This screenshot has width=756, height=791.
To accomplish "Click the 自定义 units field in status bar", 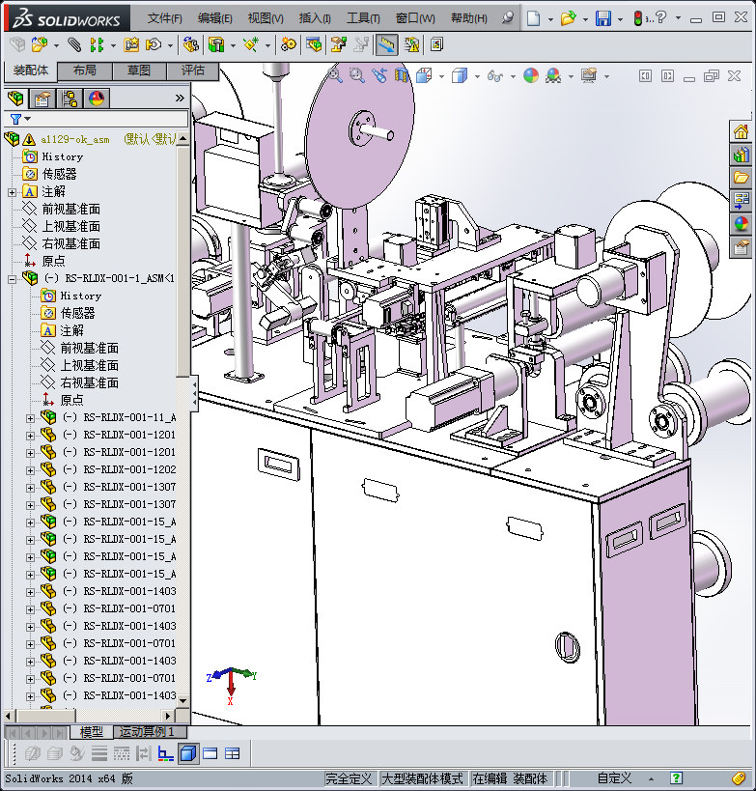I will (x=614, y=777).
